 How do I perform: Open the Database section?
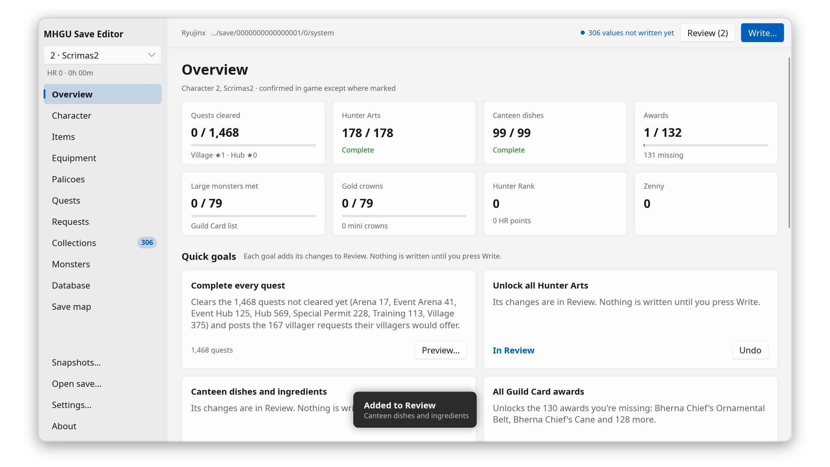coord(102,285)
